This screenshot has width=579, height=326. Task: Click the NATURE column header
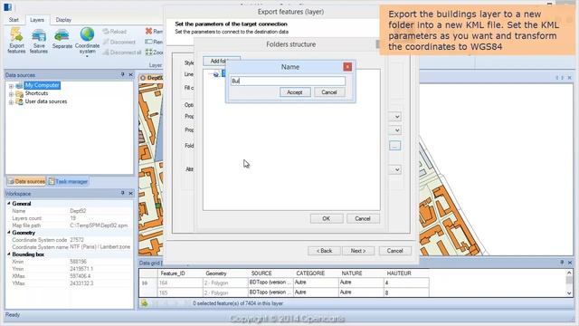click(352, 273)
